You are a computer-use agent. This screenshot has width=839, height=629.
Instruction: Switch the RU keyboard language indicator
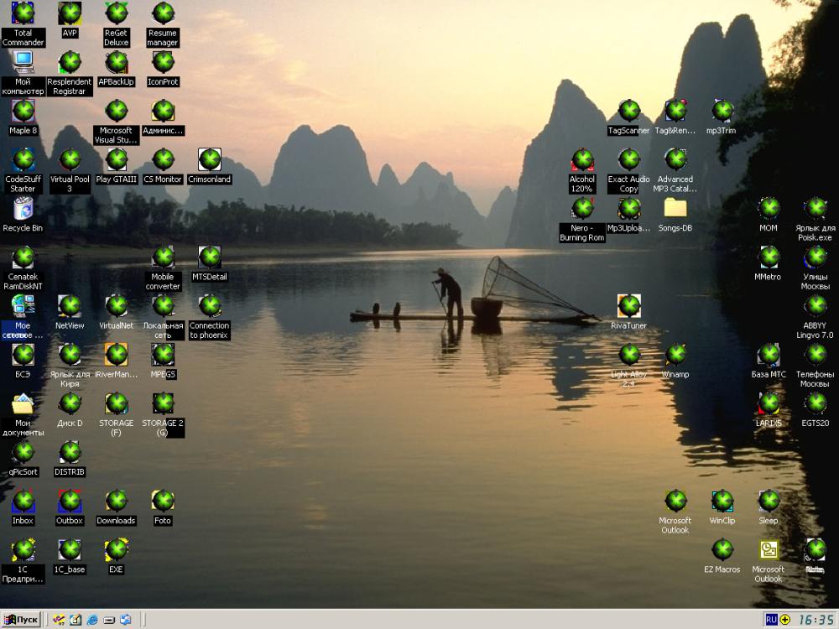(771, 620)
